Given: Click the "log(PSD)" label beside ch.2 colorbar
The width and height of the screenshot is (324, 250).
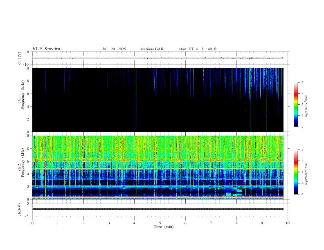Looking at the screenshot, I should click(x=306, y=174).
